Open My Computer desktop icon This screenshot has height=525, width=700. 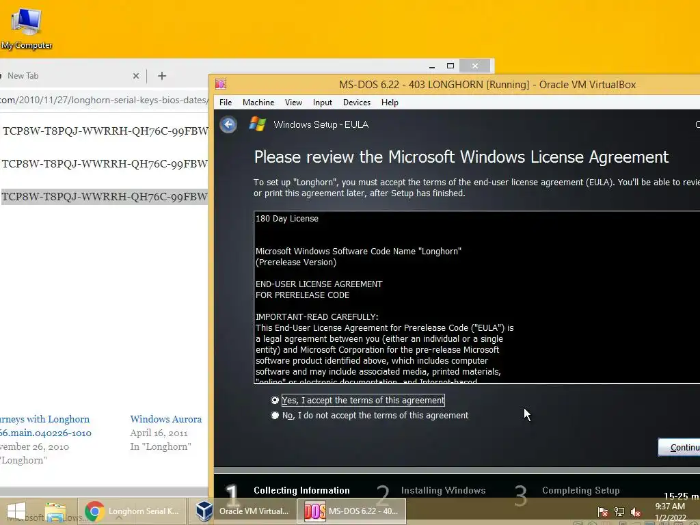pos(27,27)
